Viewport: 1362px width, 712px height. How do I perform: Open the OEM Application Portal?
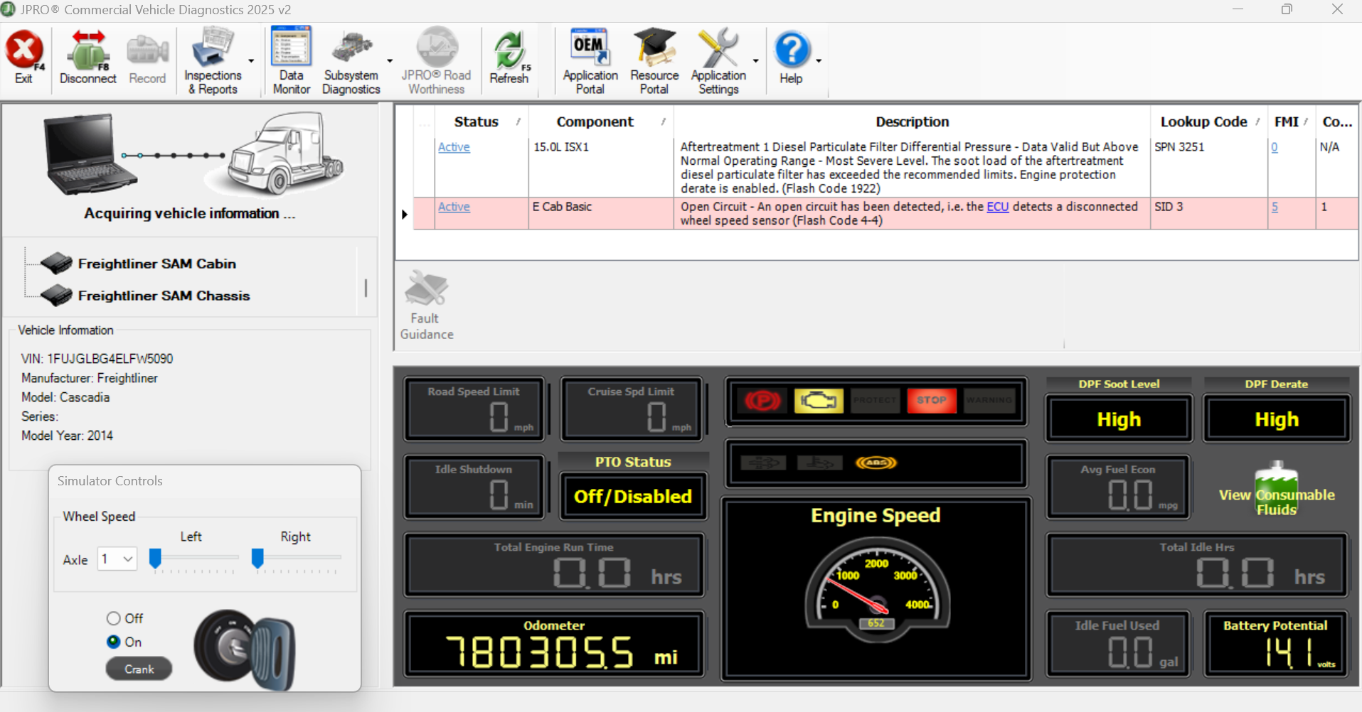(x=590, y=61)
